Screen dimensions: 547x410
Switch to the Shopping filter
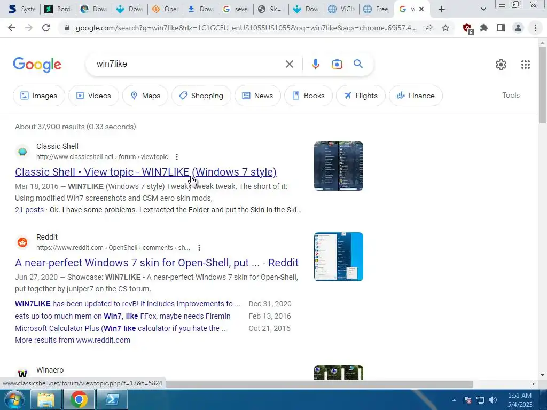[x=201, y=96]
